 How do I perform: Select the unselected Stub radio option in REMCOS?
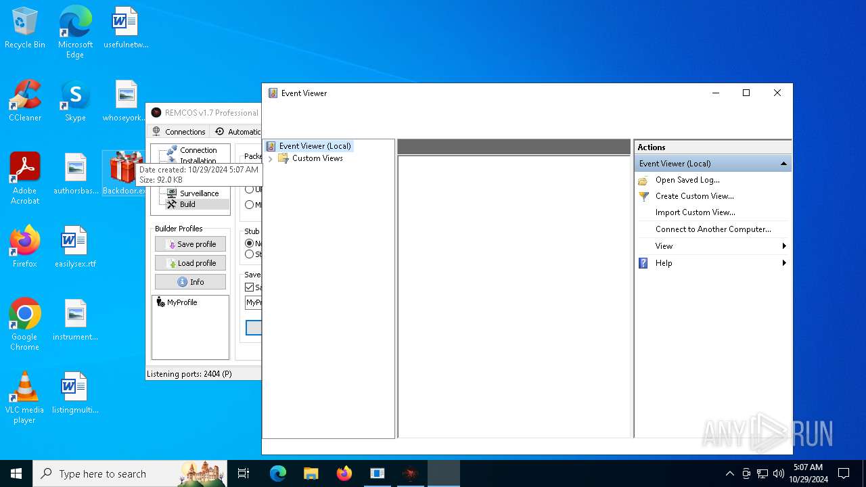click(x=250, y=254)
